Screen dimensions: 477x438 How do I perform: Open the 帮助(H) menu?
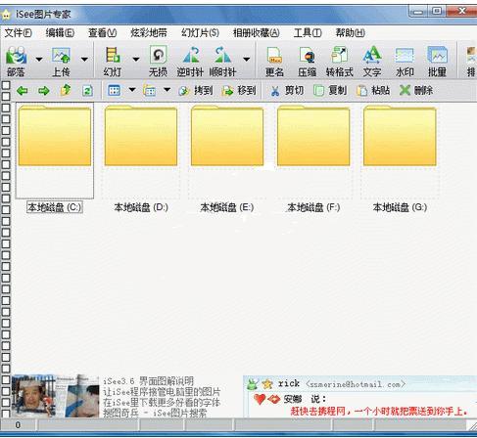click(x=350, y=32)
